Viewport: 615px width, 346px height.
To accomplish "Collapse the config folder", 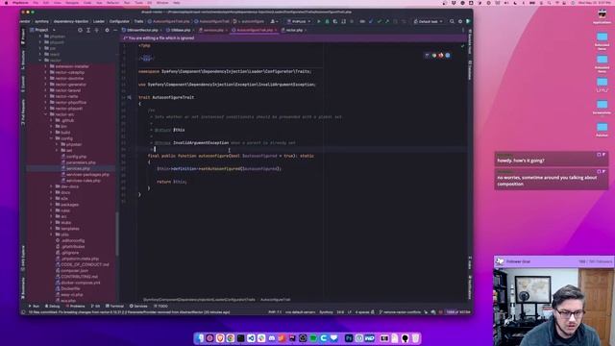I will (x=51, y=138).
